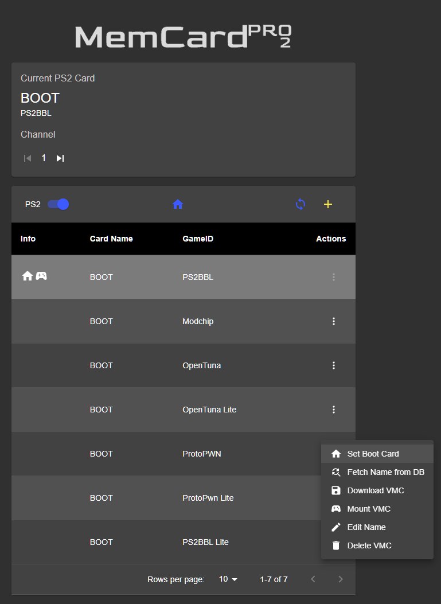Skip to next channel

[x=60, y=158]
